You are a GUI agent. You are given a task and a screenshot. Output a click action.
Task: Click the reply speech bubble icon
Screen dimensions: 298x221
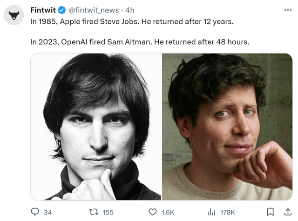34,212
